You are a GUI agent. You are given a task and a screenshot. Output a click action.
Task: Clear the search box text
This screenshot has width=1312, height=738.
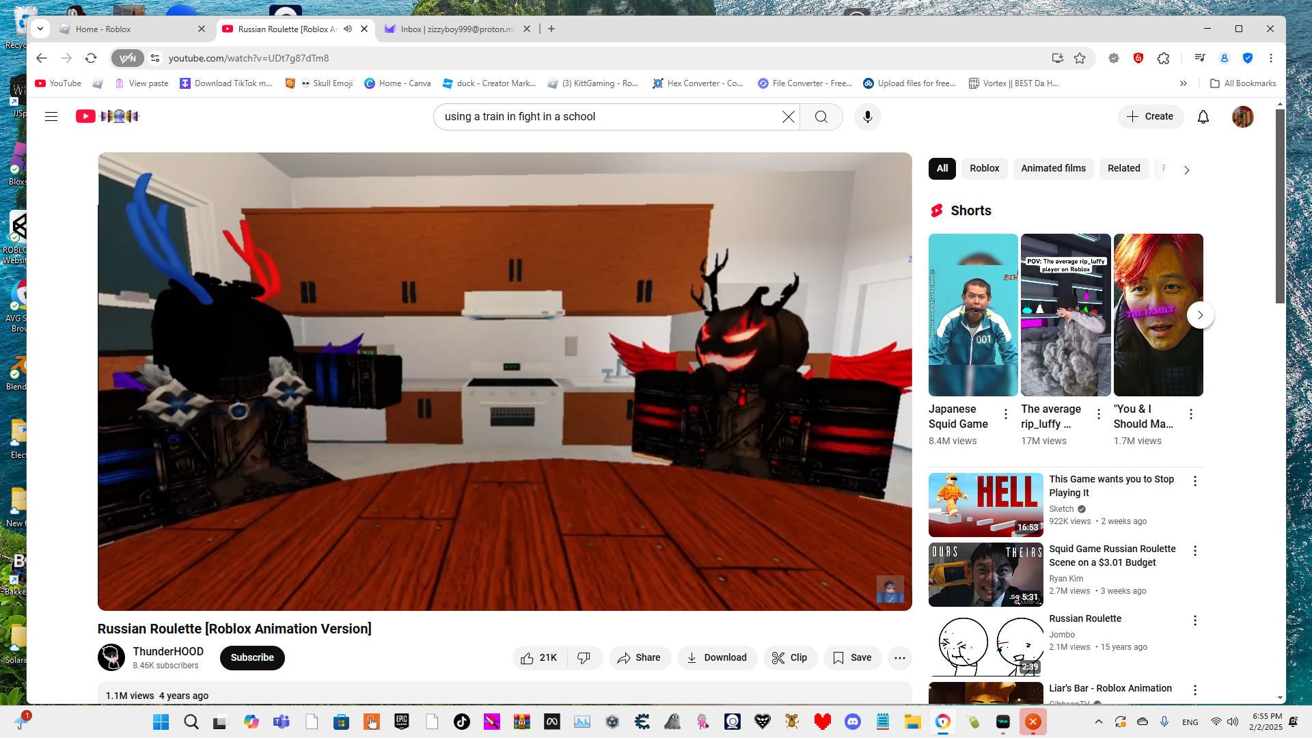(x=788, y=117)
